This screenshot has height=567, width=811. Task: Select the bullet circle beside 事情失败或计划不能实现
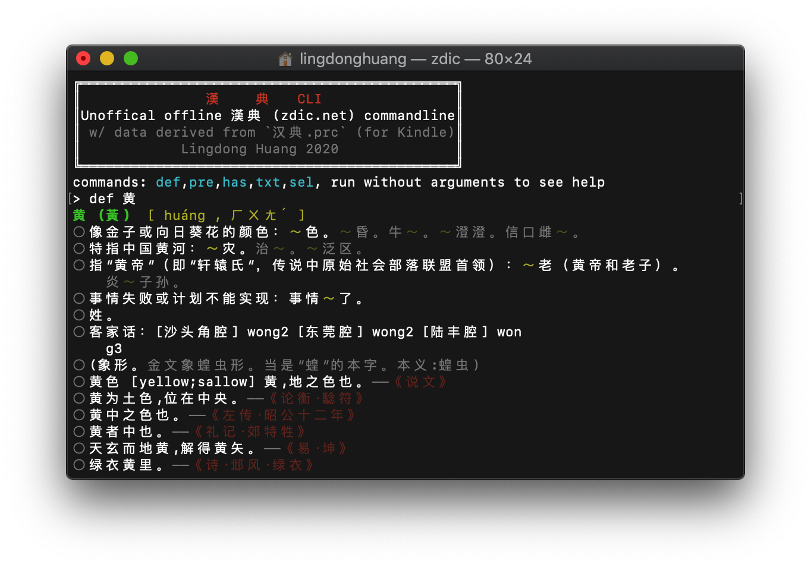[x=79, y=298]
